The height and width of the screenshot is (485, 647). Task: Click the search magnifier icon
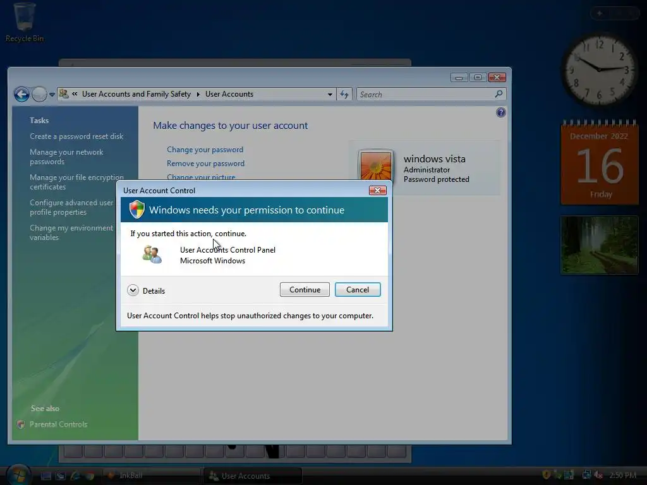[x=499, y=95]
